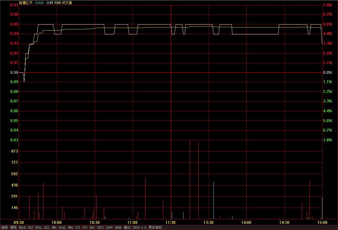Click the 10:30 time axis label

pyautogui.click(x=95, y=222)
